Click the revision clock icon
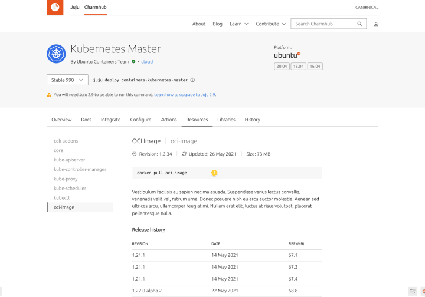Viewport: 425px width, 297px height. click(134, 154)
